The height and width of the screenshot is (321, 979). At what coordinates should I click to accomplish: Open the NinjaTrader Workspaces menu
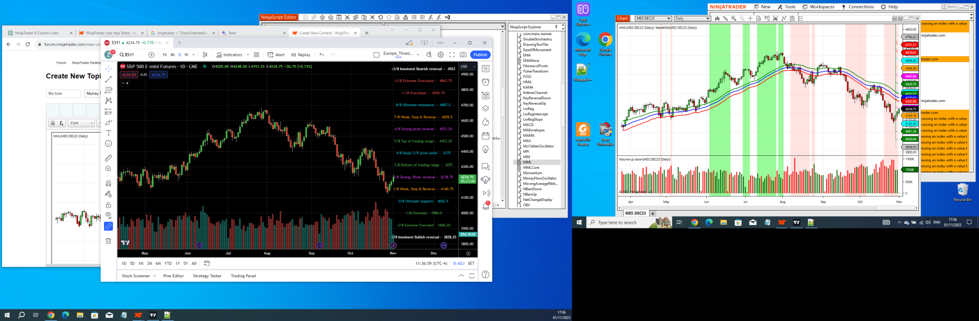pos(818,7)
